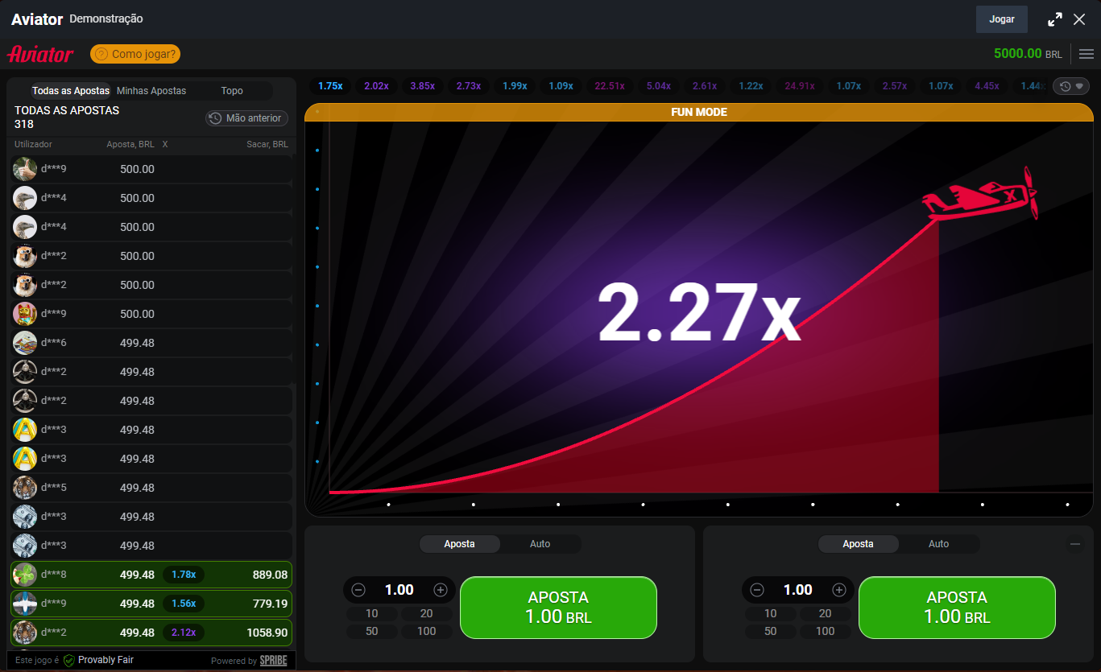
Task: Remove the second bet panel
Action: pyautogui.click(x=1074, y=544)
